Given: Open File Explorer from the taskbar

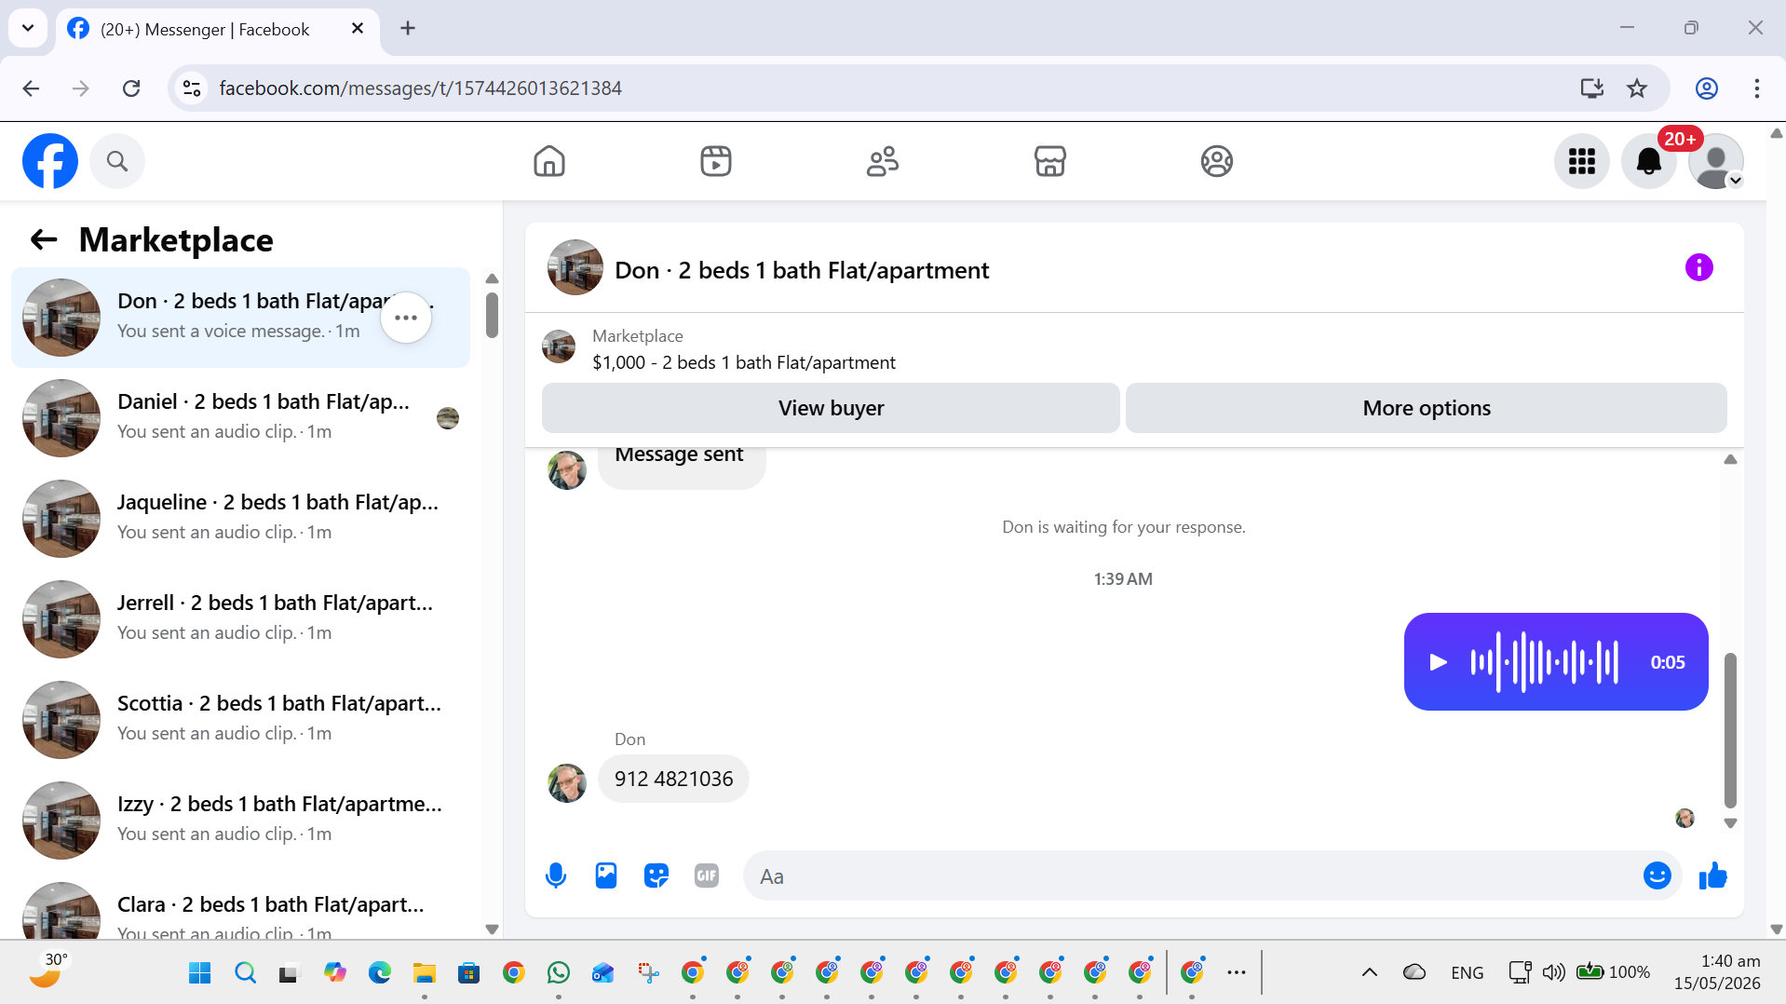Looking at the screenshot, I should (x=425, y=973).
